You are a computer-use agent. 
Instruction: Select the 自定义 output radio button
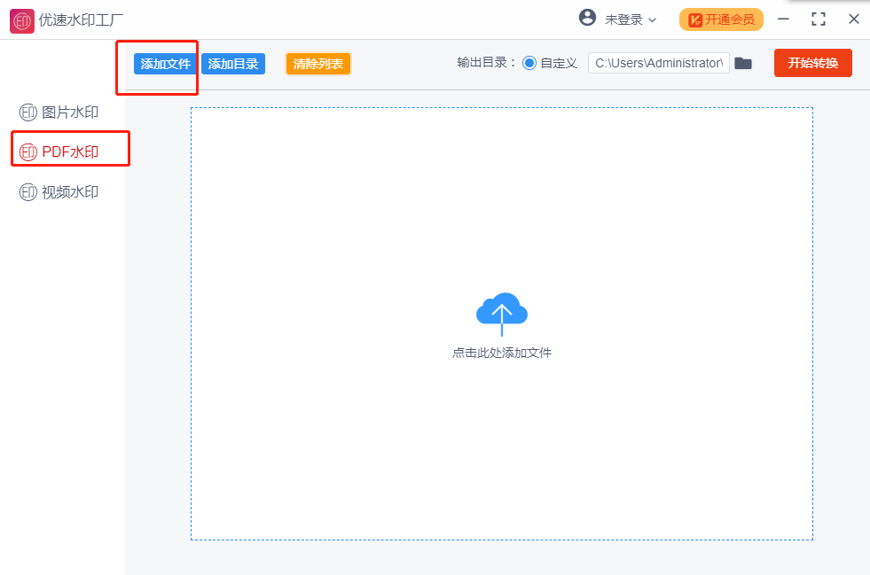[529, 63]
